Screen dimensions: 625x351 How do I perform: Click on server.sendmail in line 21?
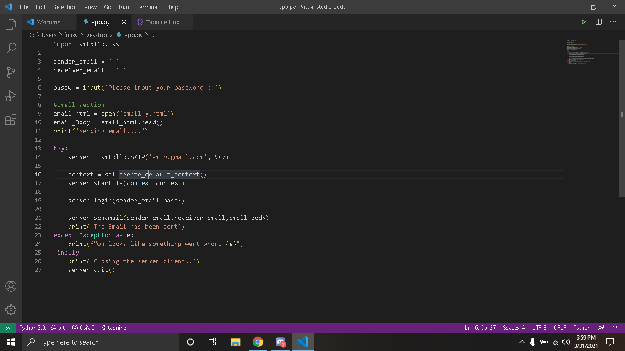tap(95, 218)
